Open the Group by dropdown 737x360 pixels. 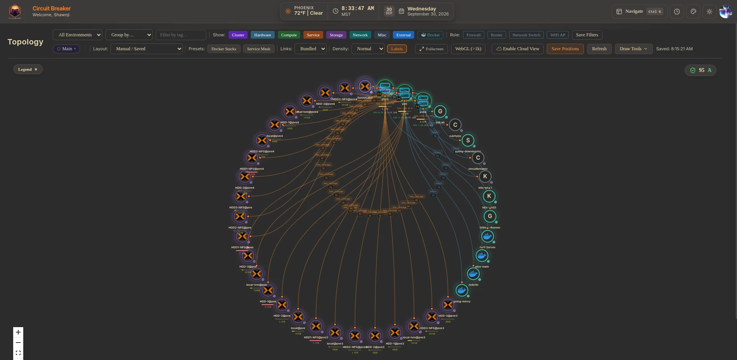pos(129,35)
